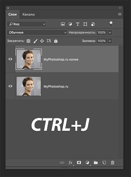Lock image pixels brush icon
This screenshot has width=131, height=177.
(35, 41)
